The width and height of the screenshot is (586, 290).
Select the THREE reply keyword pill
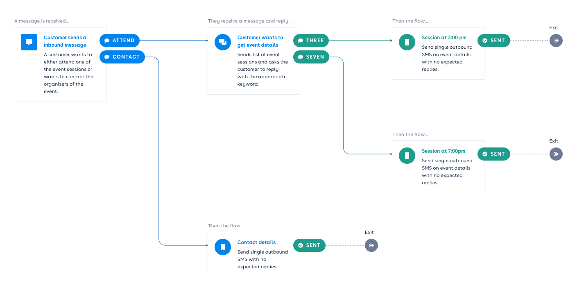pos(311,41)
